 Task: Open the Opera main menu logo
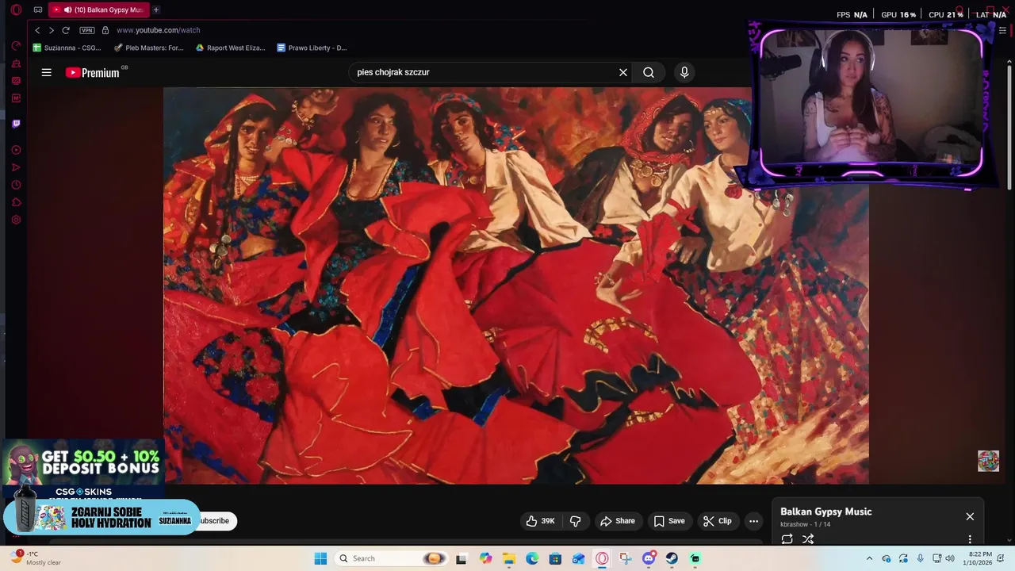coord(16,10)
